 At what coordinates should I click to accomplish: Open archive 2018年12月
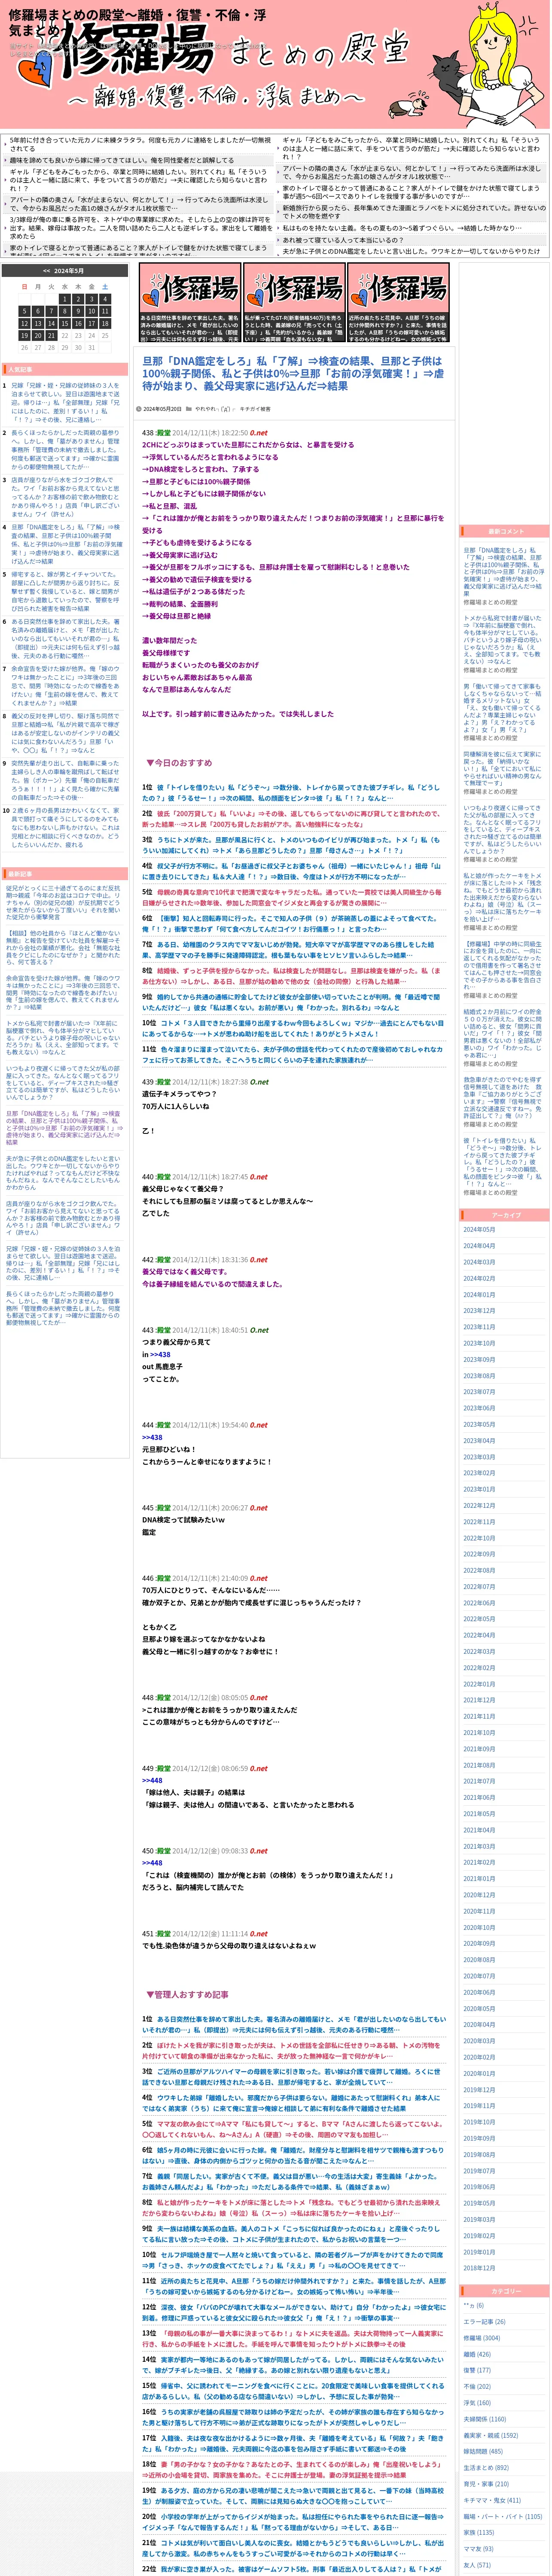click(x=479, y=2268)
